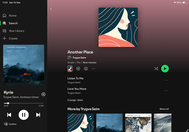This screenshot has width=189, height=132.
Task: Click Trygve Seim under Love You More
Action: coord(74,93)
